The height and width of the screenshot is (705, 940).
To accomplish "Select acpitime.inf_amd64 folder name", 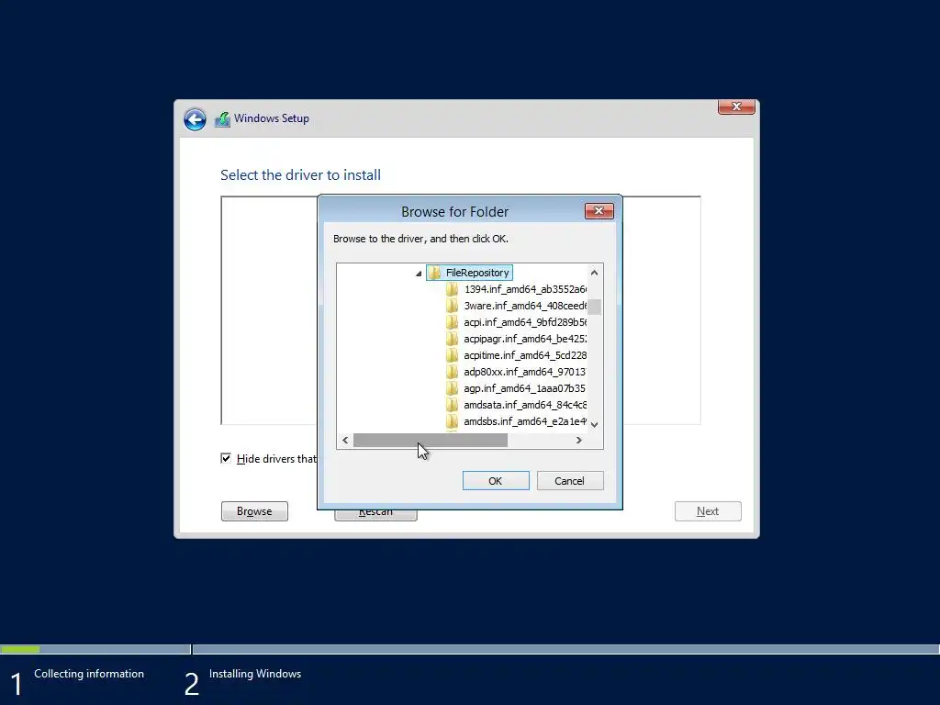I will pyautogui.click(x=525, y=355).
